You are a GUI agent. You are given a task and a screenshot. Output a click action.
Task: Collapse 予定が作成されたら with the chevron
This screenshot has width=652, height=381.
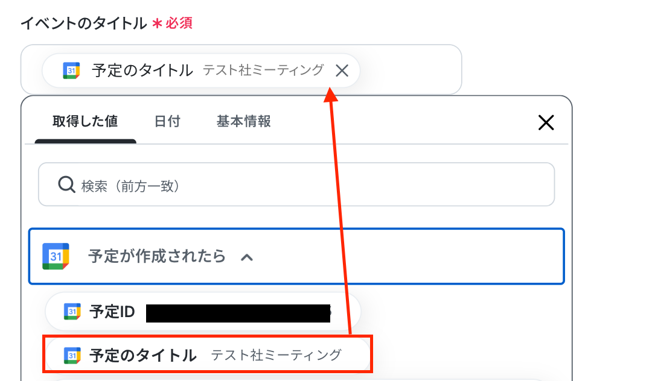[x=246, y=257]
